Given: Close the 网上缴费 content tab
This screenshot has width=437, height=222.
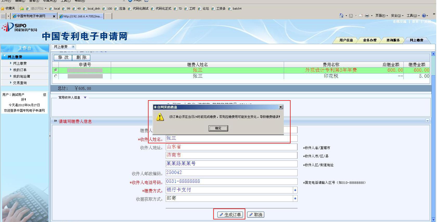Looking at the screenshot, I should click(x=73, y=47).
